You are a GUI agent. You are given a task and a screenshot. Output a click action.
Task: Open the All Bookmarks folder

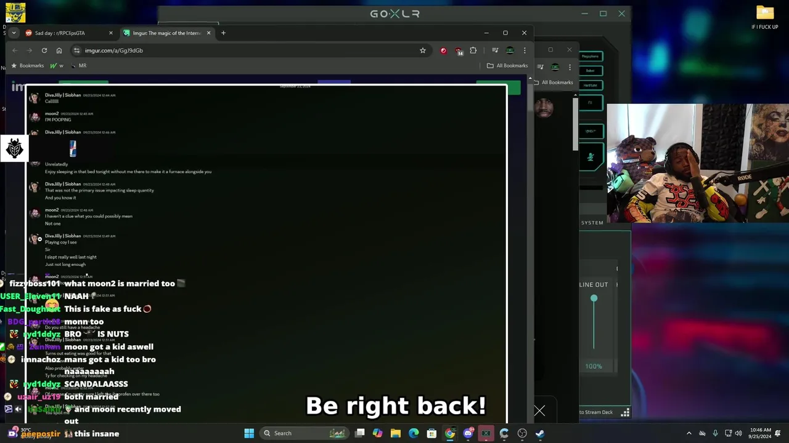(x=507, y=66)
